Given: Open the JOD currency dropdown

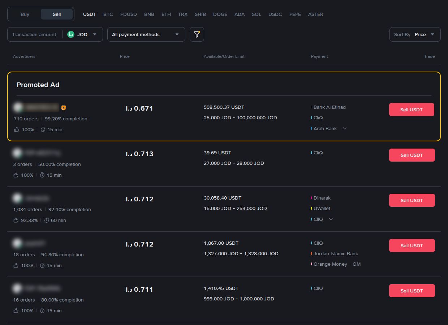Looking at the screenshot, I should pyautogui.click(x=83, y=35).
